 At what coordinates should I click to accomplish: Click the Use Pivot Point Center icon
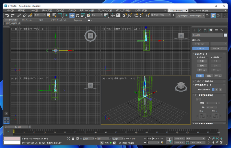pos(106,15)
